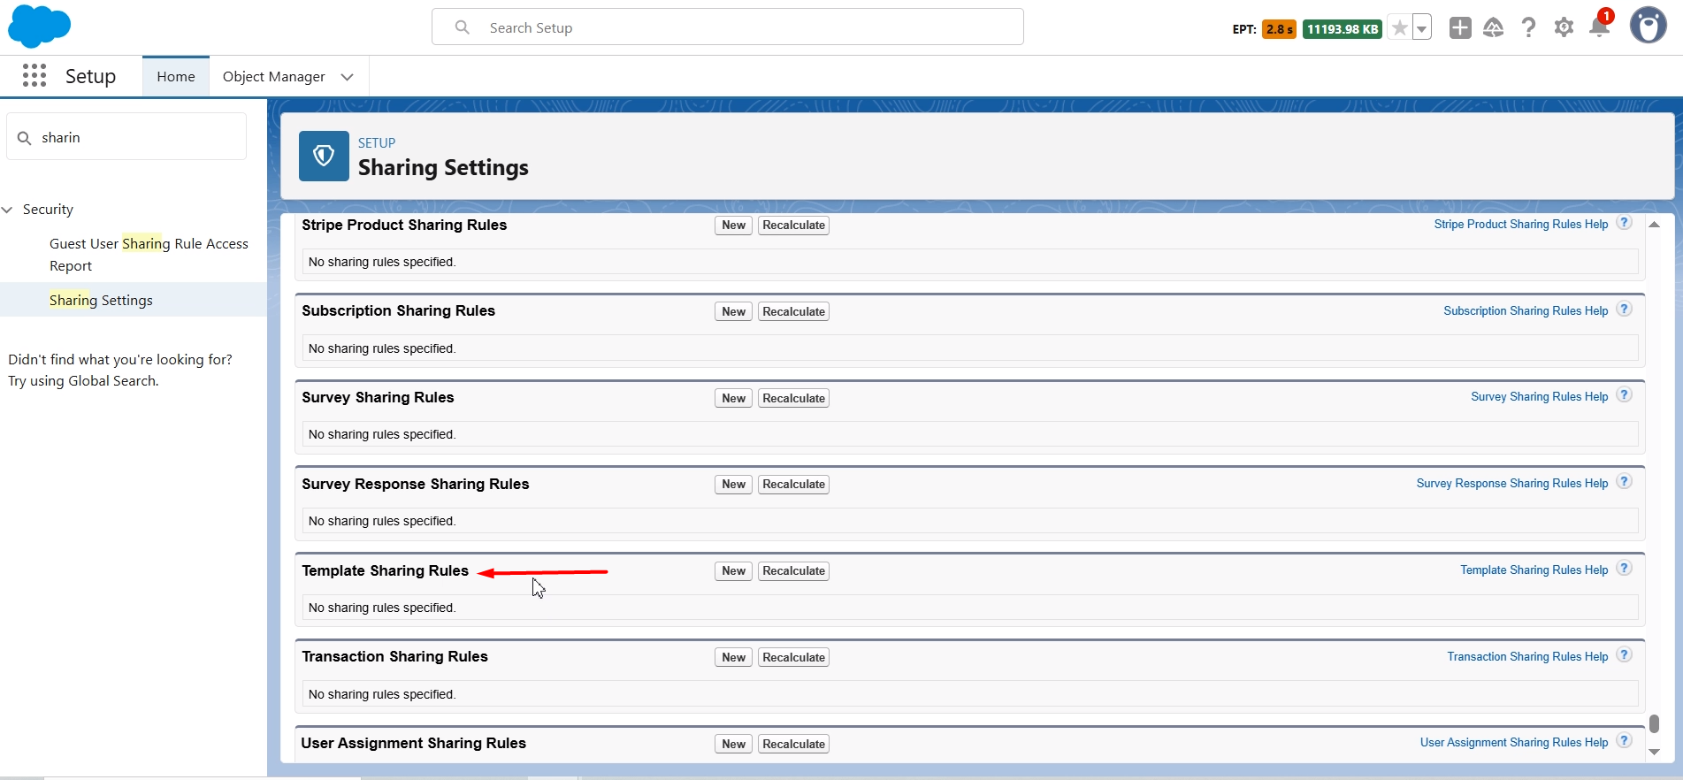Open the Object Manager dropdown chevron
The image size is (1683, 780).
tap(348, 77)
